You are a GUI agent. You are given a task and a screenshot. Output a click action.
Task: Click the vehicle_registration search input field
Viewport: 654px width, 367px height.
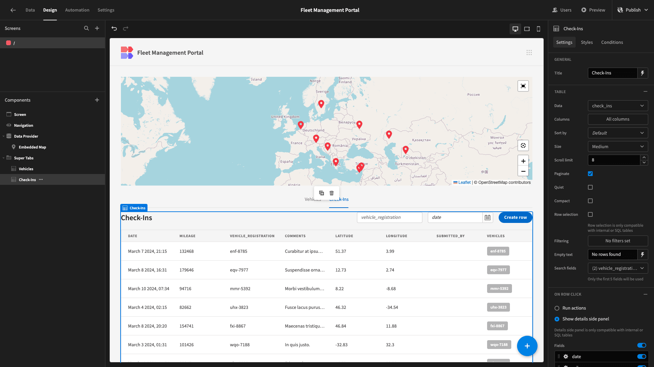pyautogui.click(x=389, y=217)
